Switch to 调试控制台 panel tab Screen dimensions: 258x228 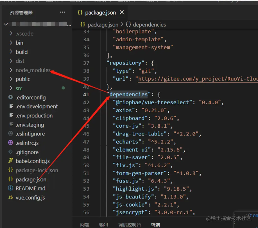coord(130,225)
